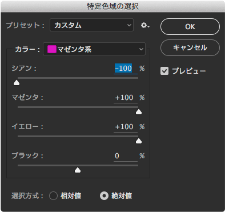225x212 pixels.
Task: Click the ブラック slider handle
Action: tap(78, 170)
